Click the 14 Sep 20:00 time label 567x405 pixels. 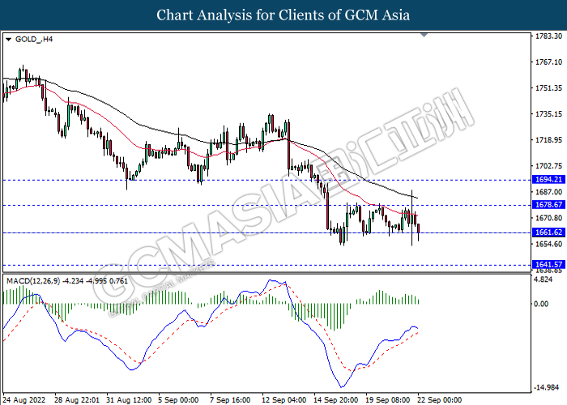pyautogui.click(x=336, y=400)
